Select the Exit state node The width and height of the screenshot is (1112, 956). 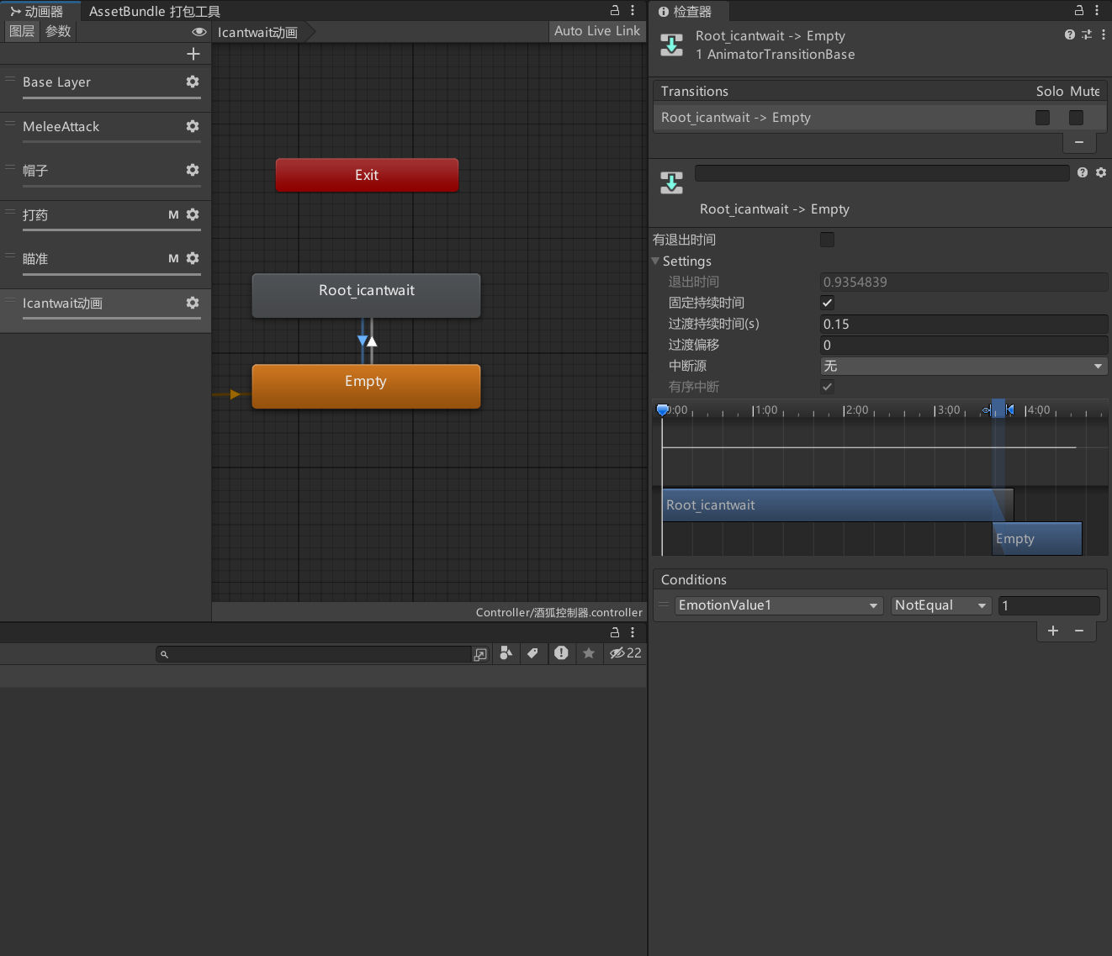pyautogui.click(x=367, y=175)
